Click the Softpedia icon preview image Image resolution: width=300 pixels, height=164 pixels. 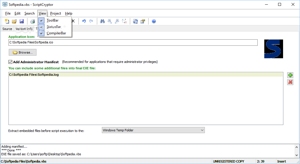coord(273,49)
